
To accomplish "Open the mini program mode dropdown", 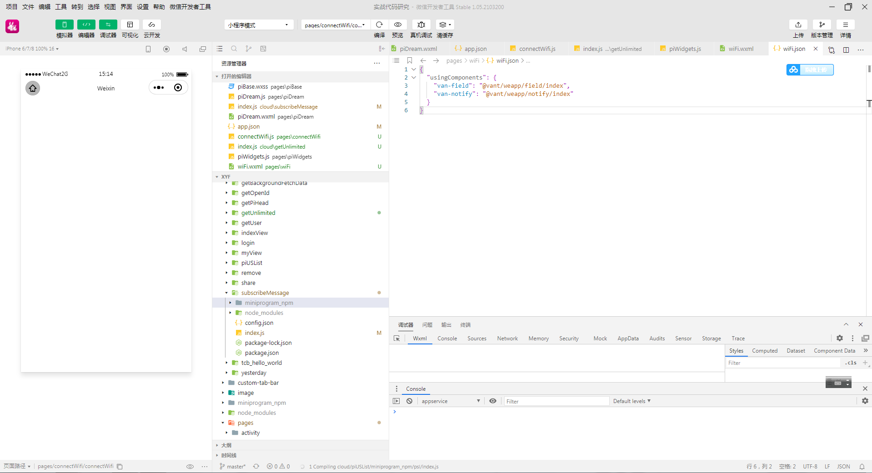I will coord(259,25).
